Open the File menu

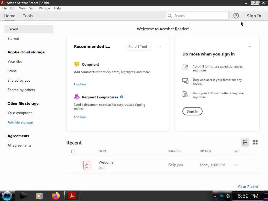pyautogui.click(x=4, y=8)
